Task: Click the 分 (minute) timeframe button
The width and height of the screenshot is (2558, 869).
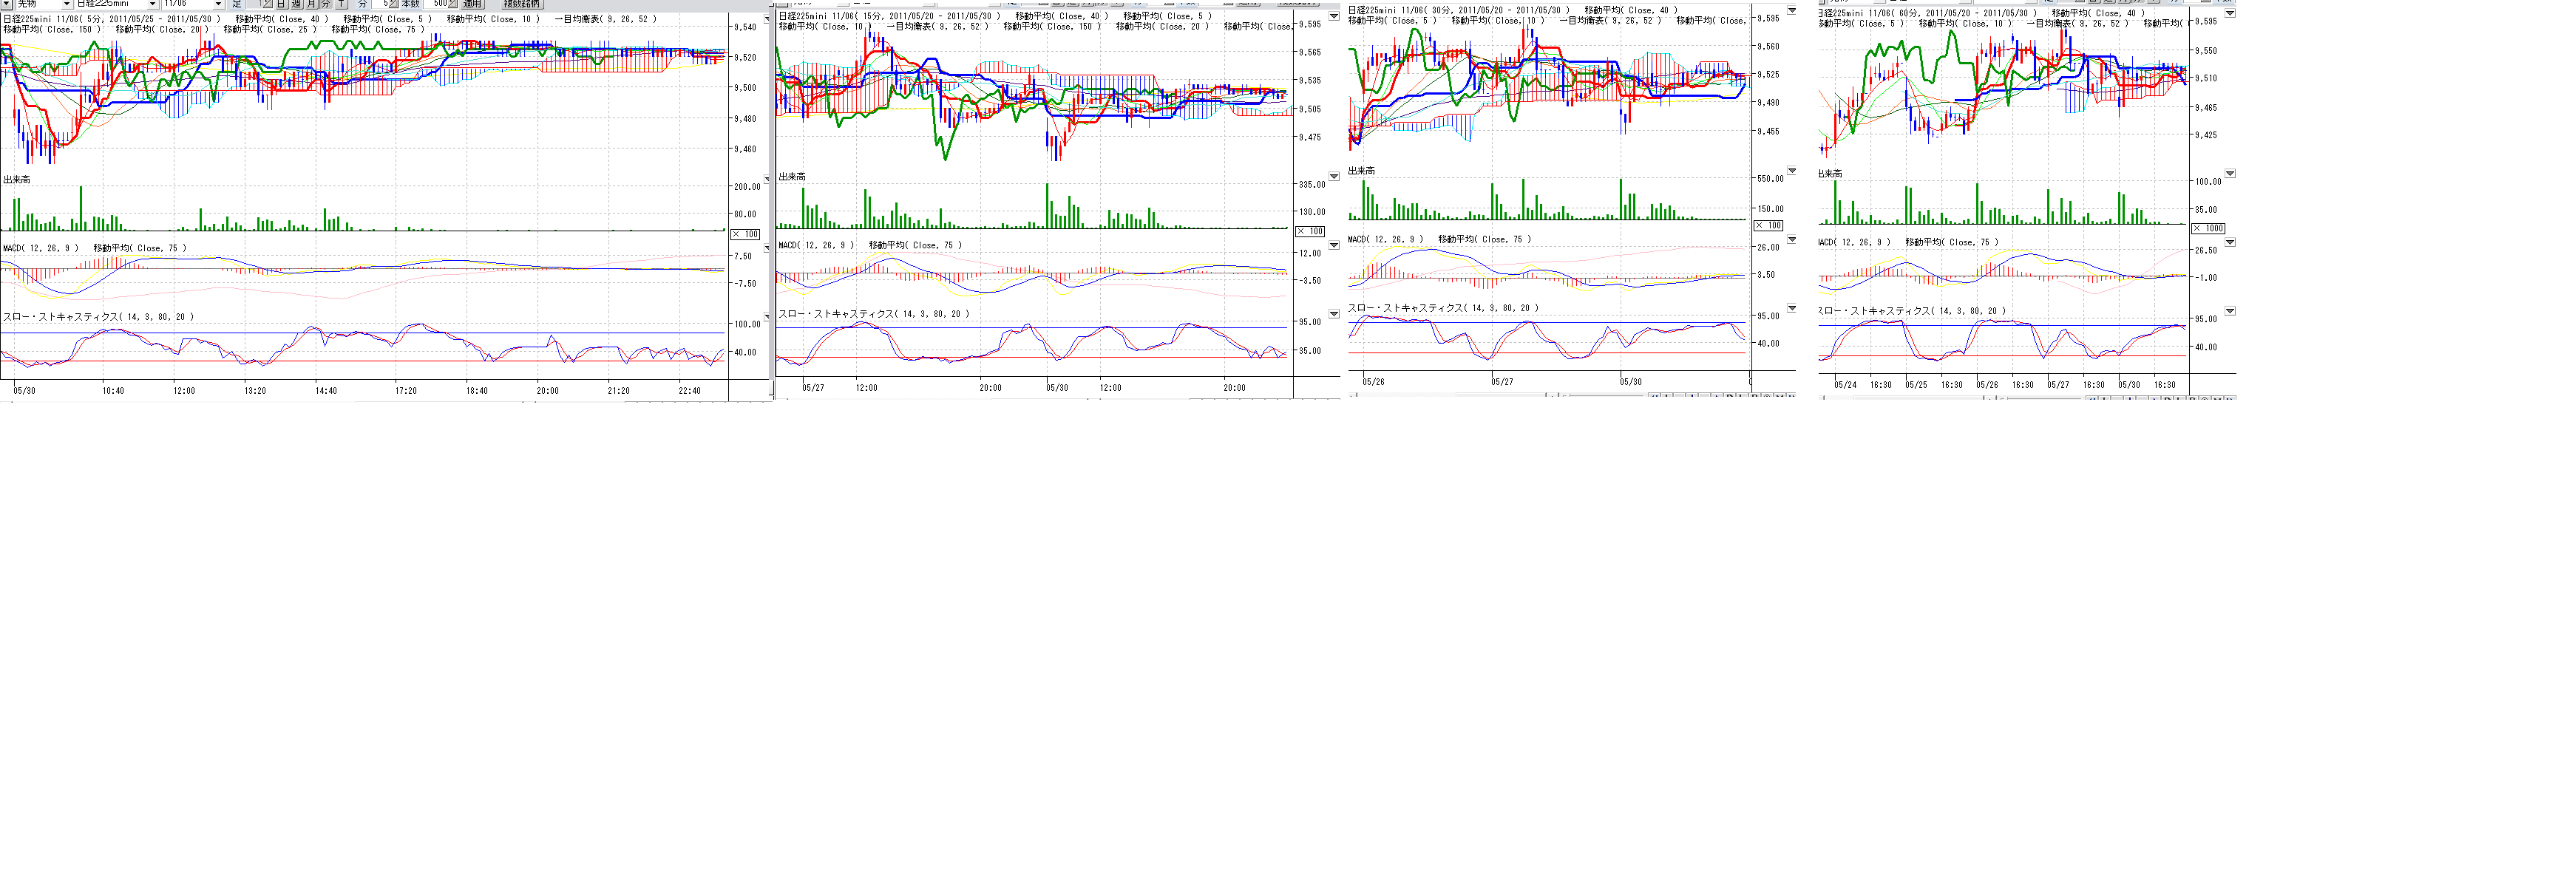Action: pyautogui.click(x=327, y=4)
